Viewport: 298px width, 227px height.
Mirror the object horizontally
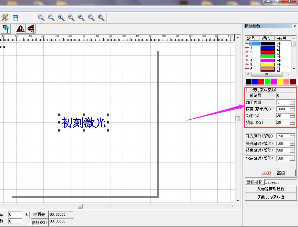point(20,29)
